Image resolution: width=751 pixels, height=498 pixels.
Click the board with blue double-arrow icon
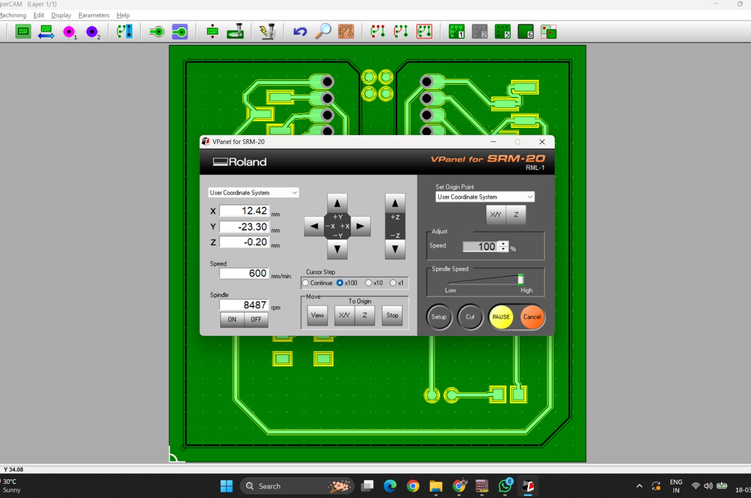(x=46, y=32)
